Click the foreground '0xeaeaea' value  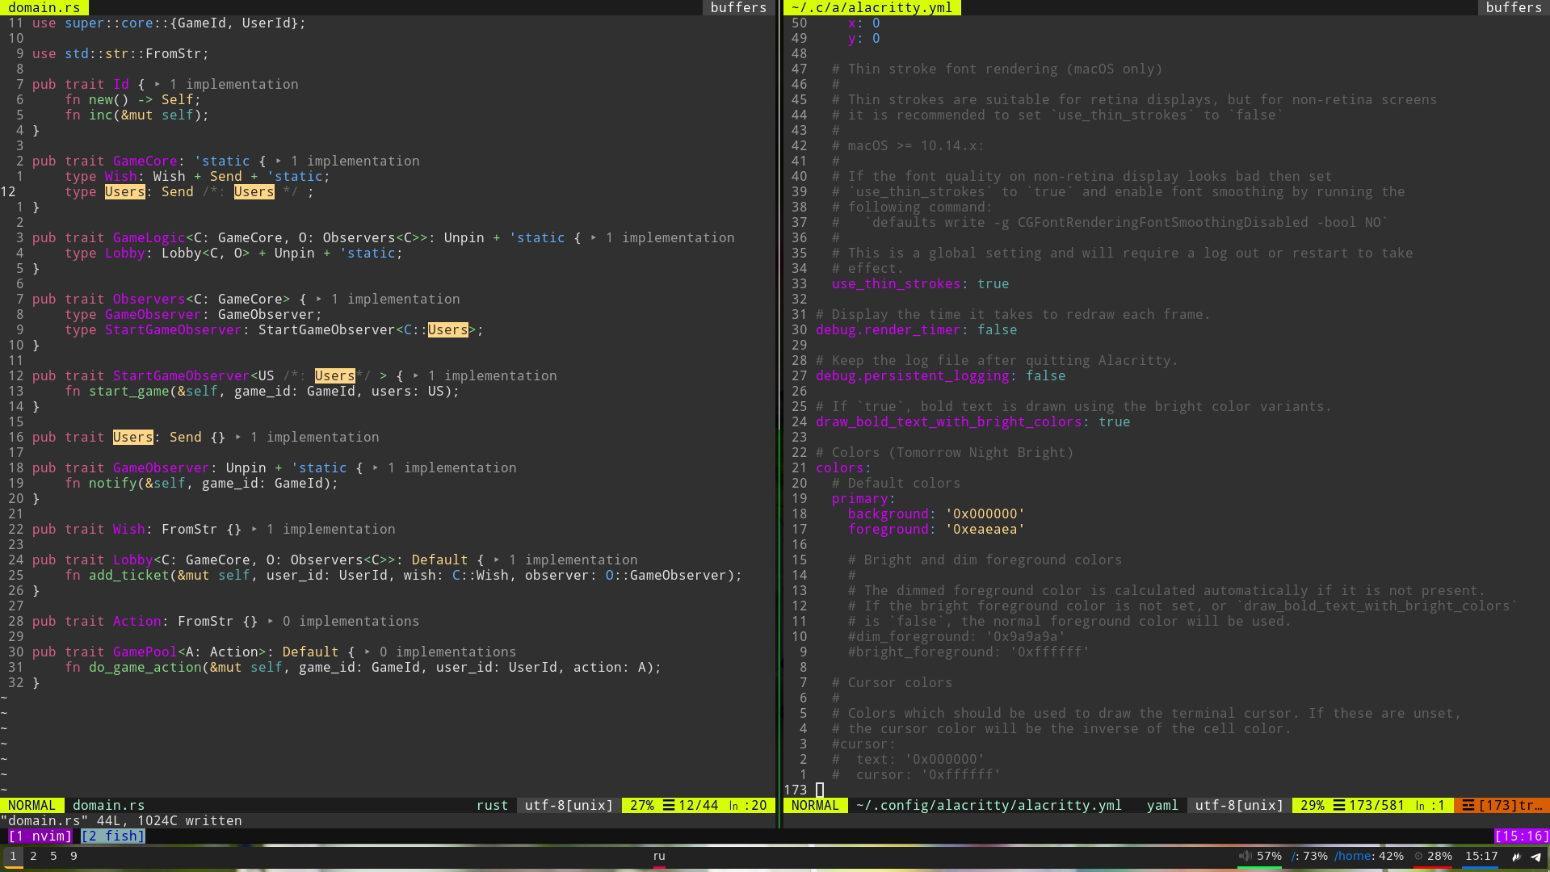tap(985, 529)
